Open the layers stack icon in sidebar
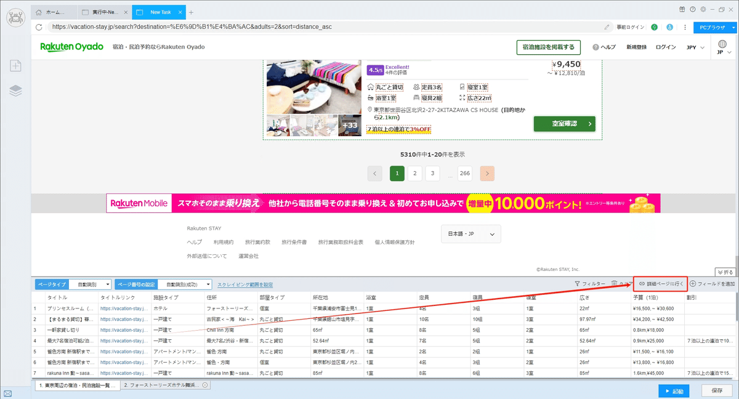This screenshot has width=739, height=399. click(x=15, y=91)
